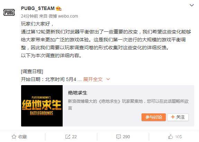The height and width of the screenshot is (142, 199).
Task: Click the arrow beside 展开全文
Action: point(108,79)
